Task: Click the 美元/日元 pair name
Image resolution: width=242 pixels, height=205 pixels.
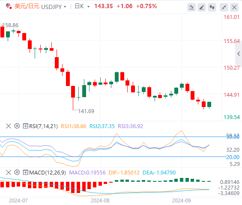Action: [x=27, y=6]
